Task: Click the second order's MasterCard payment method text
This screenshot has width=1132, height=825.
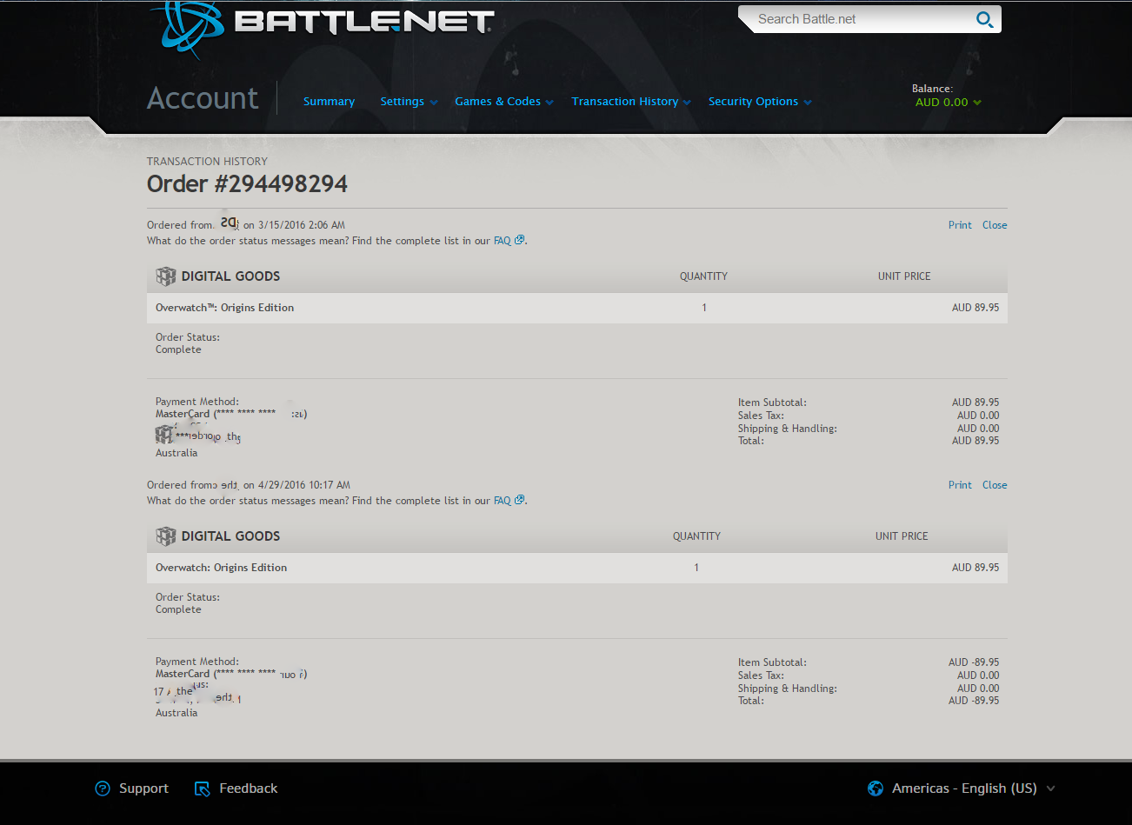Action: [x=231, y=674]
